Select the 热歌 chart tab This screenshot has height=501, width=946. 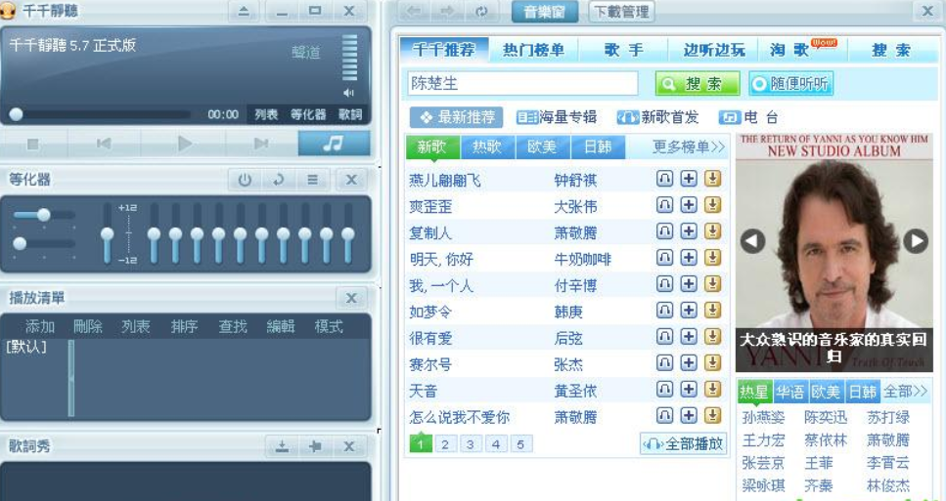(x=487, y=146)
